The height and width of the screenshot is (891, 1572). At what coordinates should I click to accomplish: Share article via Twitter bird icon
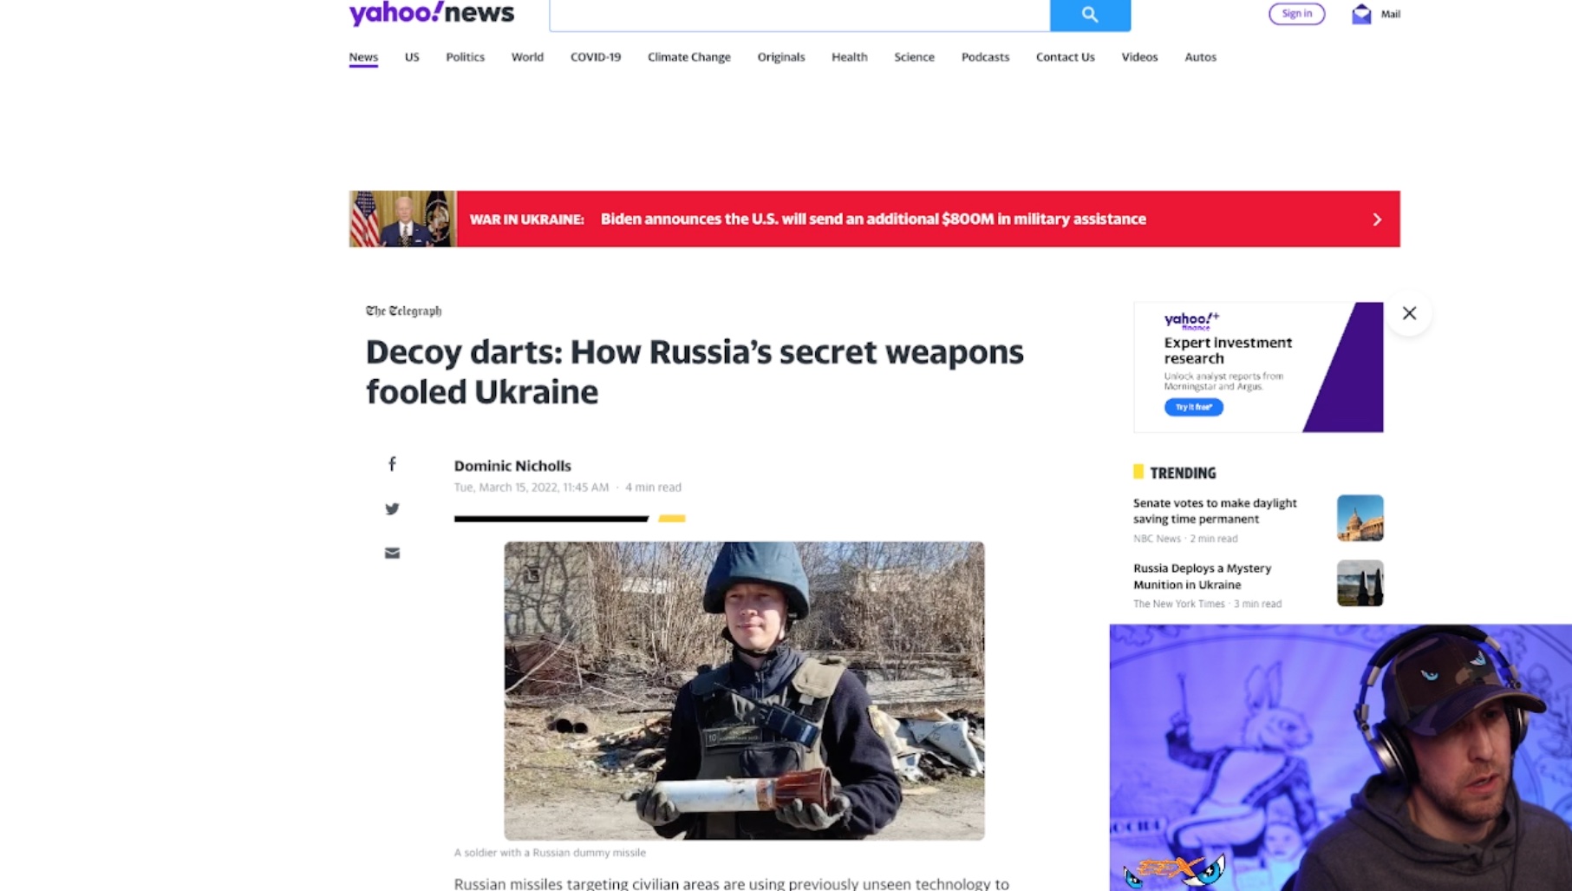[392, 508]
